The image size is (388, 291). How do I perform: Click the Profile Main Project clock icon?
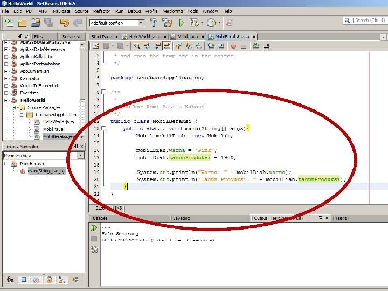coord(211,23)
